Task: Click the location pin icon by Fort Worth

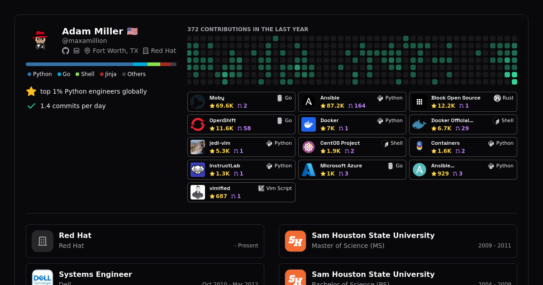Action: 87,51
